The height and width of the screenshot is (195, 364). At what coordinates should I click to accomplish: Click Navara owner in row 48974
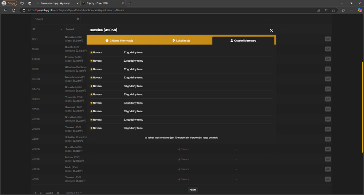coord(183,179)
